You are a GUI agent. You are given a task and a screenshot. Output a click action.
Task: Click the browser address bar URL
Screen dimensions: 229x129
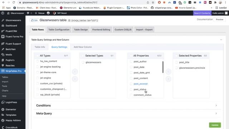click(60, 3)
